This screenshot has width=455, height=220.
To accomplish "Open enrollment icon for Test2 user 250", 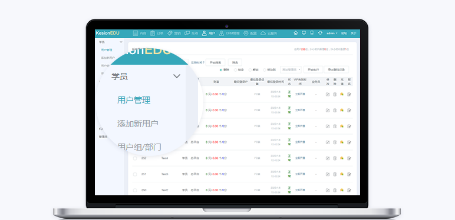I will [x=349, y=190].
